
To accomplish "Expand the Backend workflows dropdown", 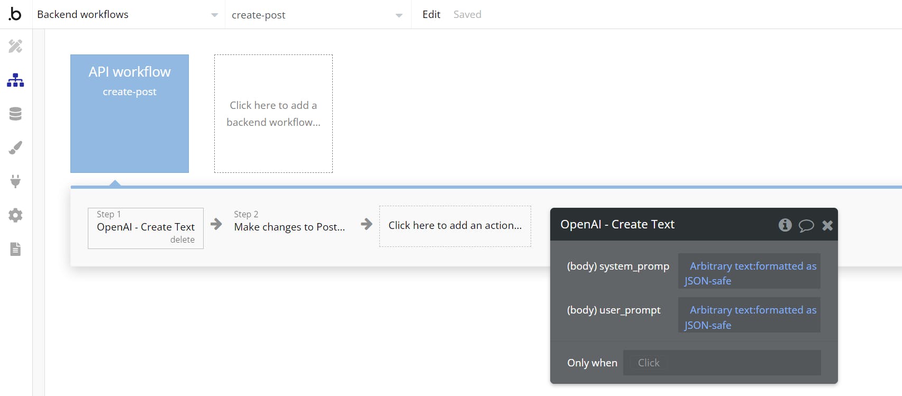I will 214,15.
